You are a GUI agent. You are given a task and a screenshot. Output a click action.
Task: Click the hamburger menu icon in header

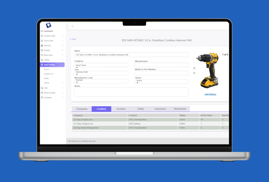click(72, 26)
